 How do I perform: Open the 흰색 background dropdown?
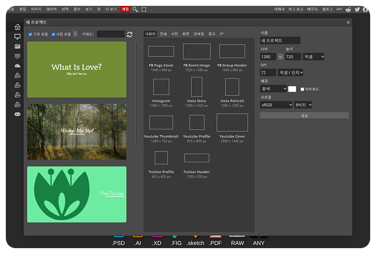[x=273, y=89]
